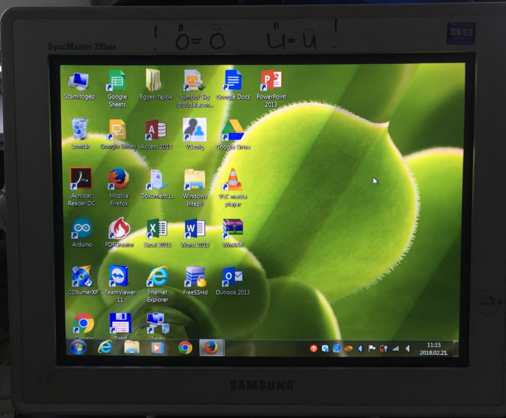
Task: Launch the TeamViewer 11 shortcut
Action: tap(120, 284)
